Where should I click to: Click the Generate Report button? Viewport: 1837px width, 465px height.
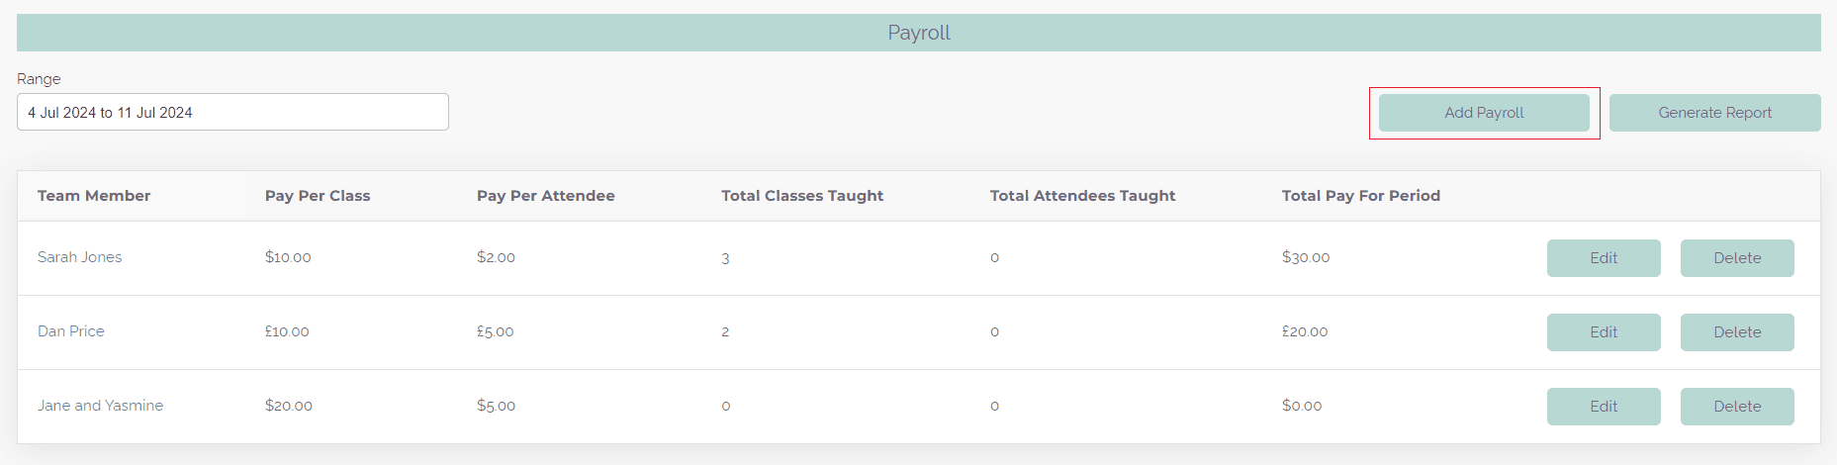pyautogui.click(x=1714, y=113)
